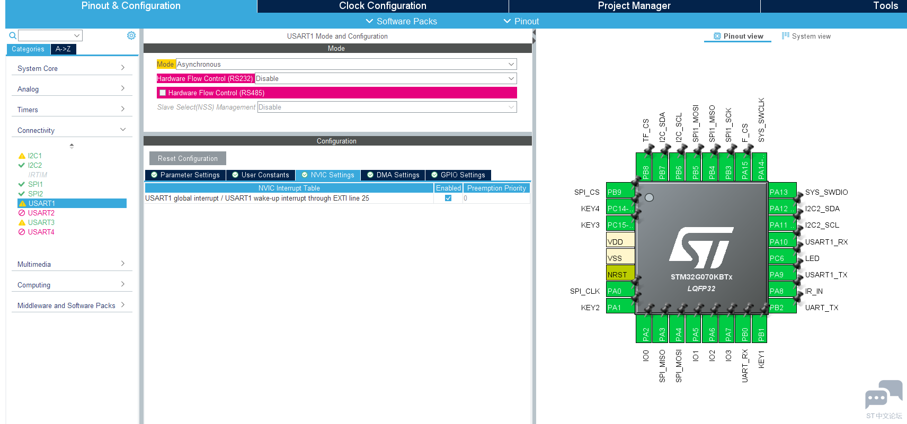Click the USART2 disabled status icon
This screenshot has width=907, height=424.
tap(22, 213)
